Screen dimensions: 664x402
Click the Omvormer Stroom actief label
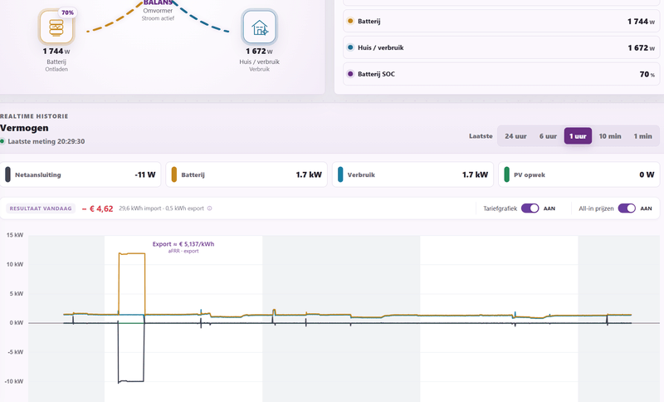point(158,14)
